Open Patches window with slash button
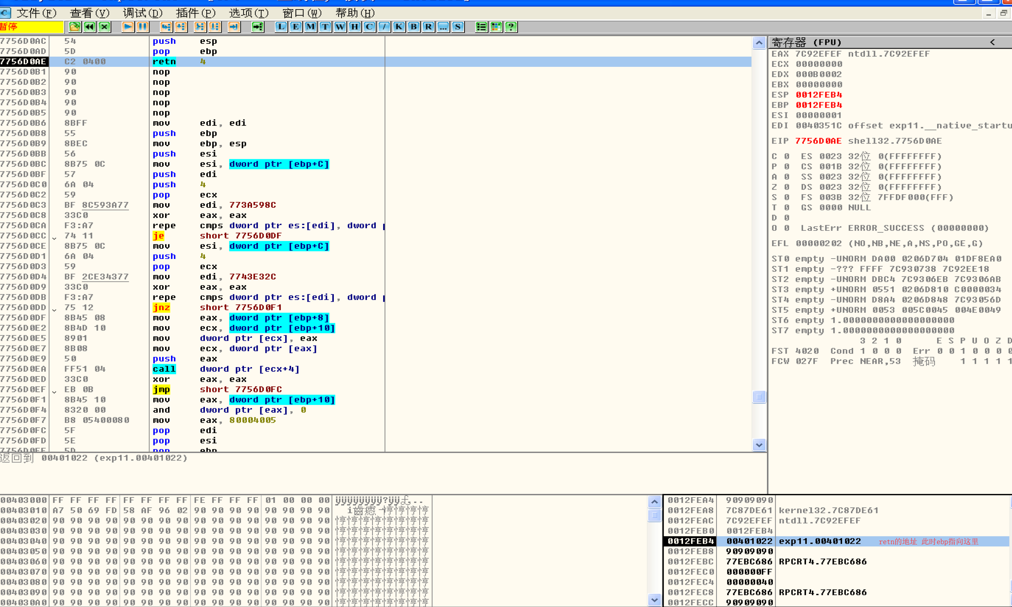The width and height of the screenshot is (1012, 607). point(384,27)
